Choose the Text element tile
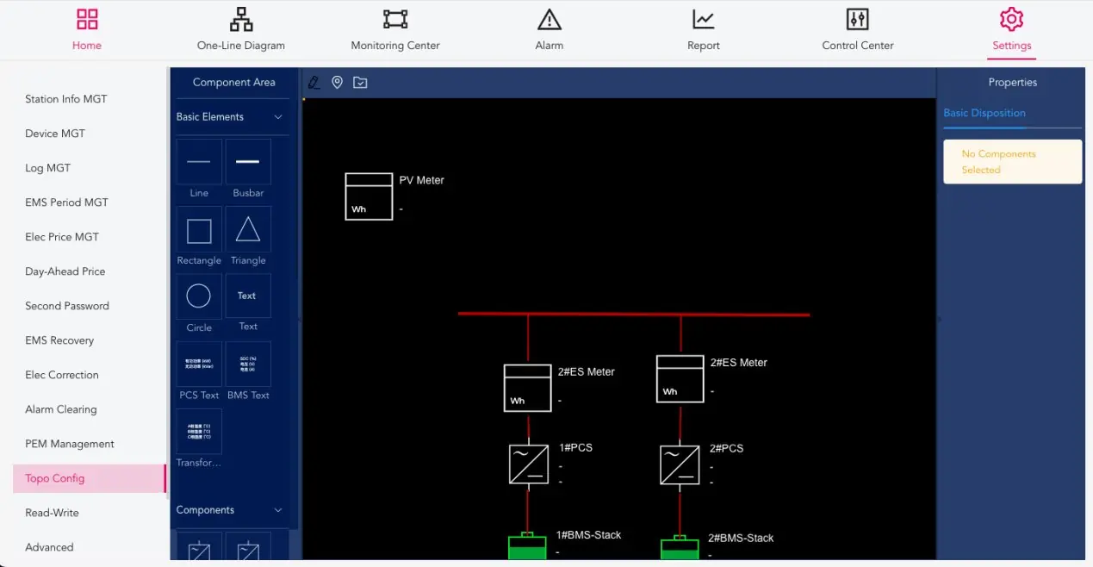1093x567 pixels. click(248, 296)
